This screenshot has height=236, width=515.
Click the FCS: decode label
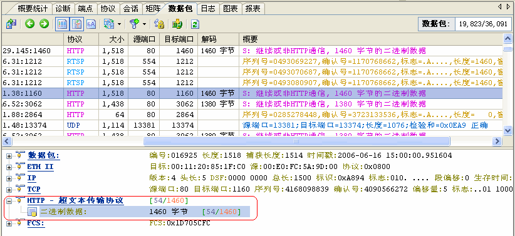click(36, 223)
